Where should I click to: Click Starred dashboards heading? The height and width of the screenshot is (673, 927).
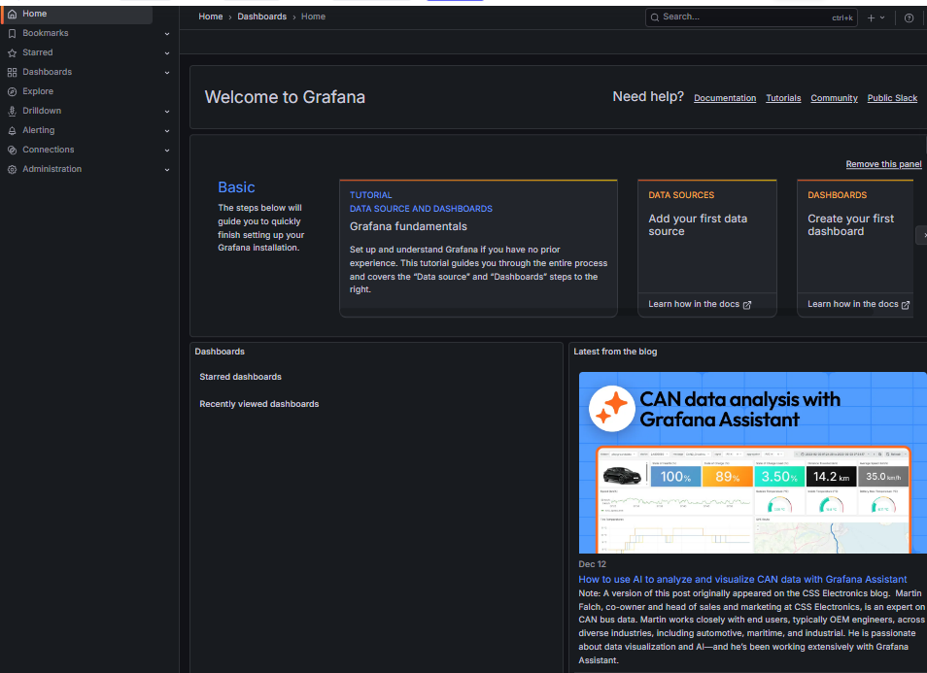click(x=241, y=377)
